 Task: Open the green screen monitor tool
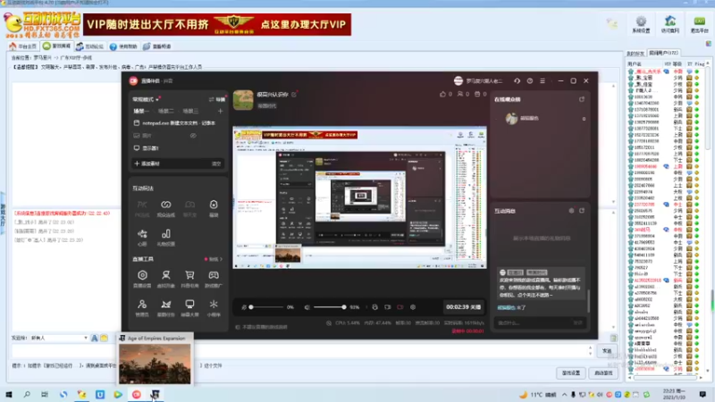(x=189, y=307)
